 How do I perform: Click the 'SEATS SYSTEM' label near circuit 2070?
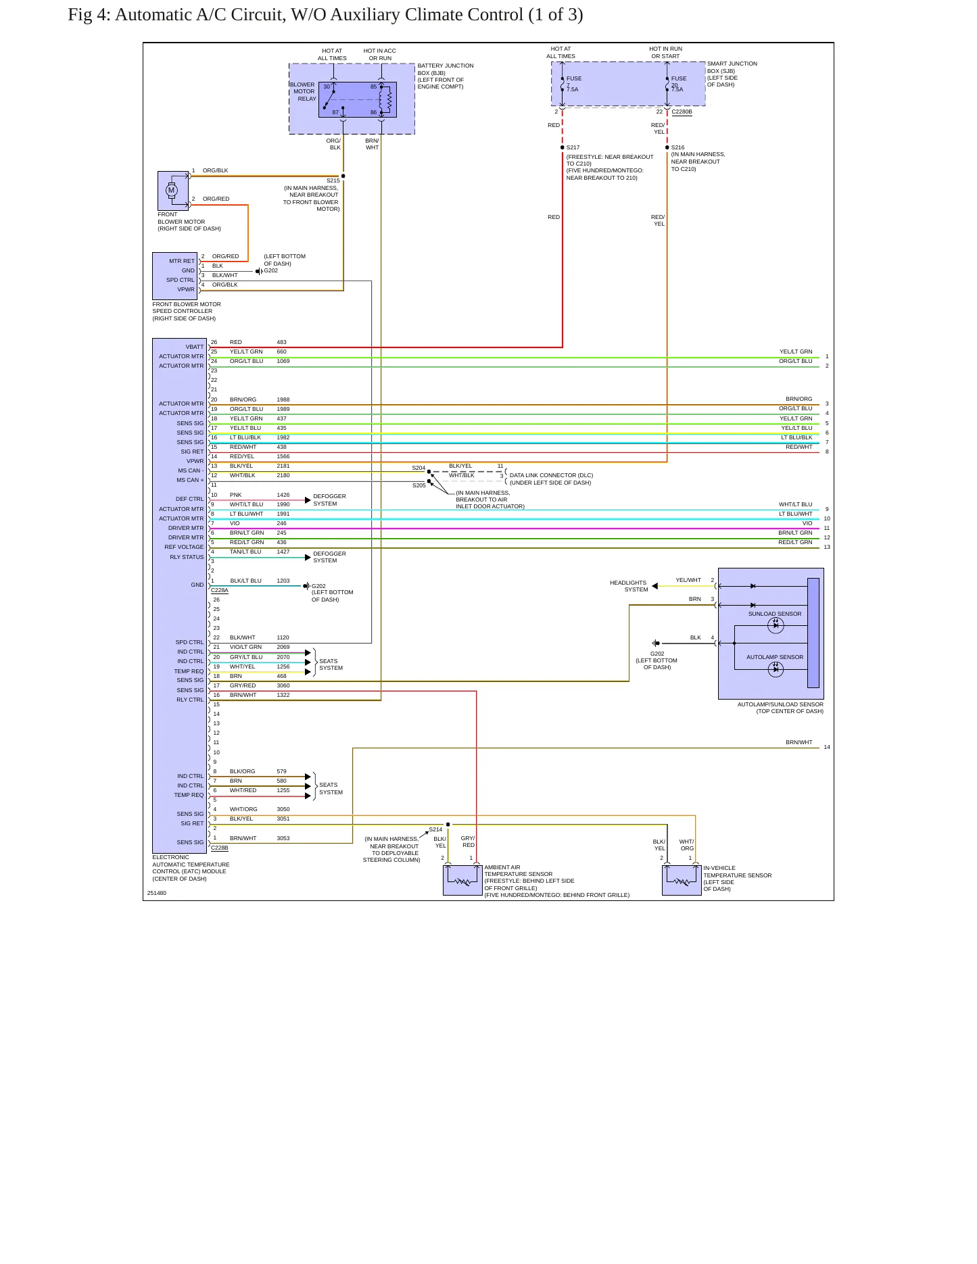point(331,664)
